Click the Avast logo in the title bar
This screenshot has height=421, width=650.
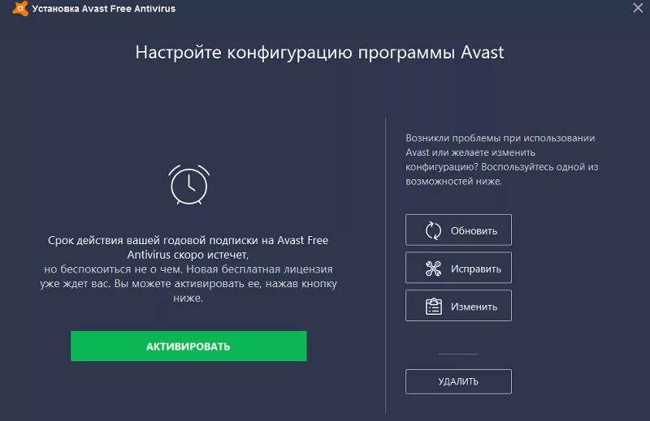pos(20,8)
